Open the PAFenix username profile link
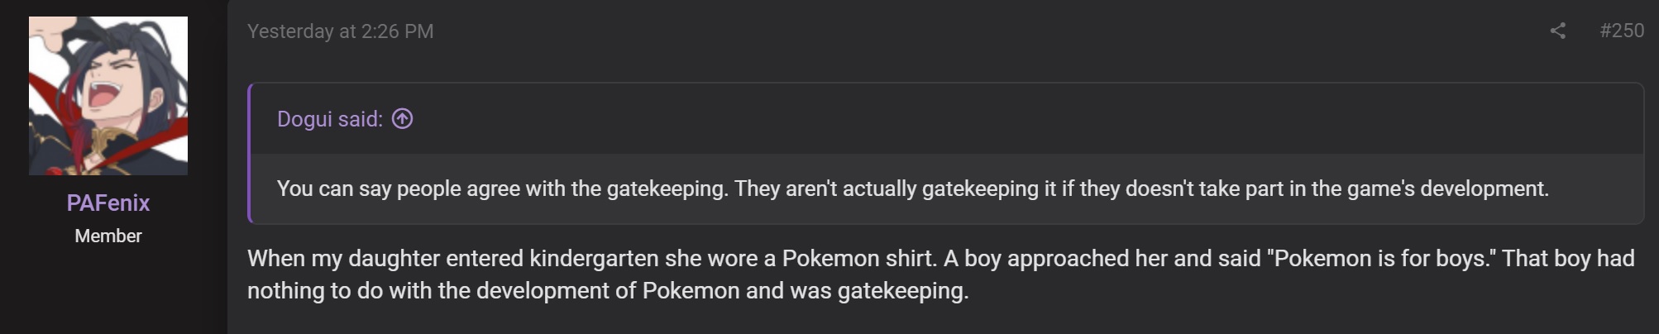1659x334 pixels. (x=108, y=203)
